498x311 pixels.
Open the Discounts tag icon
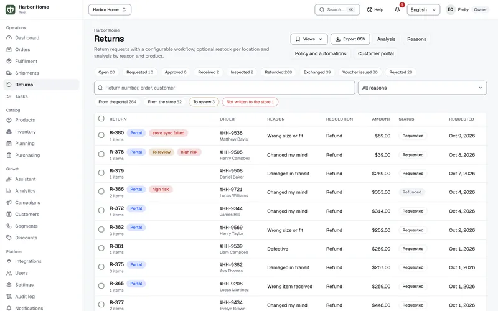coord(9,238)
